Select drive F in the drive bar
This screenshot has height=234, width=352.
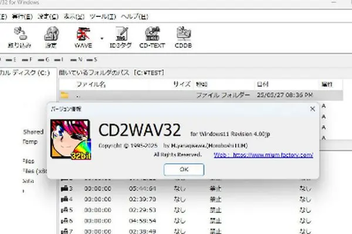click(27, 60)
